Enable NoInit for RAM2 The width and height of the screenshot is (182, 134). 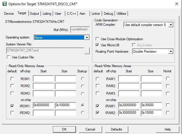pos(168,86)
